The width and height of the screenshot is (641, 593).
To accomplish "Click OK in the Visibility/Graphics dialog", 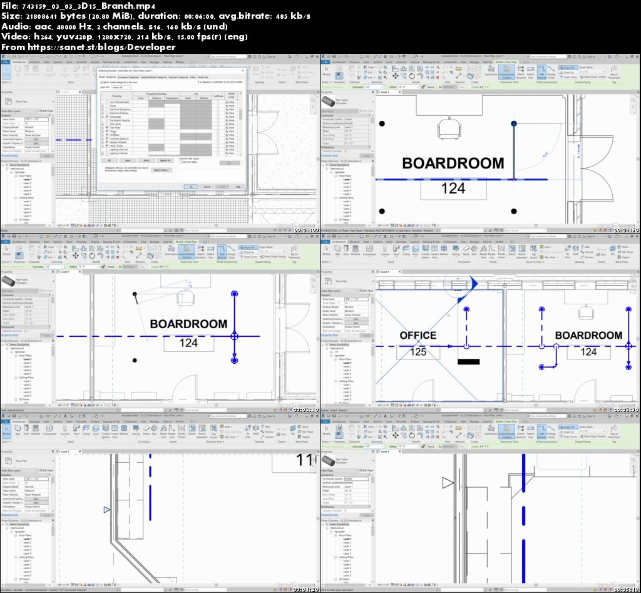I will (191, 187).
